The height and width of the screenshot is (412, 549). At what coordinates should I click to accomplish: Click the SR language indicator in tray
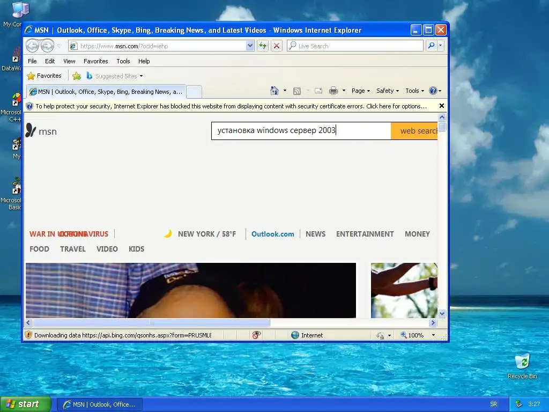coord(494,404)
